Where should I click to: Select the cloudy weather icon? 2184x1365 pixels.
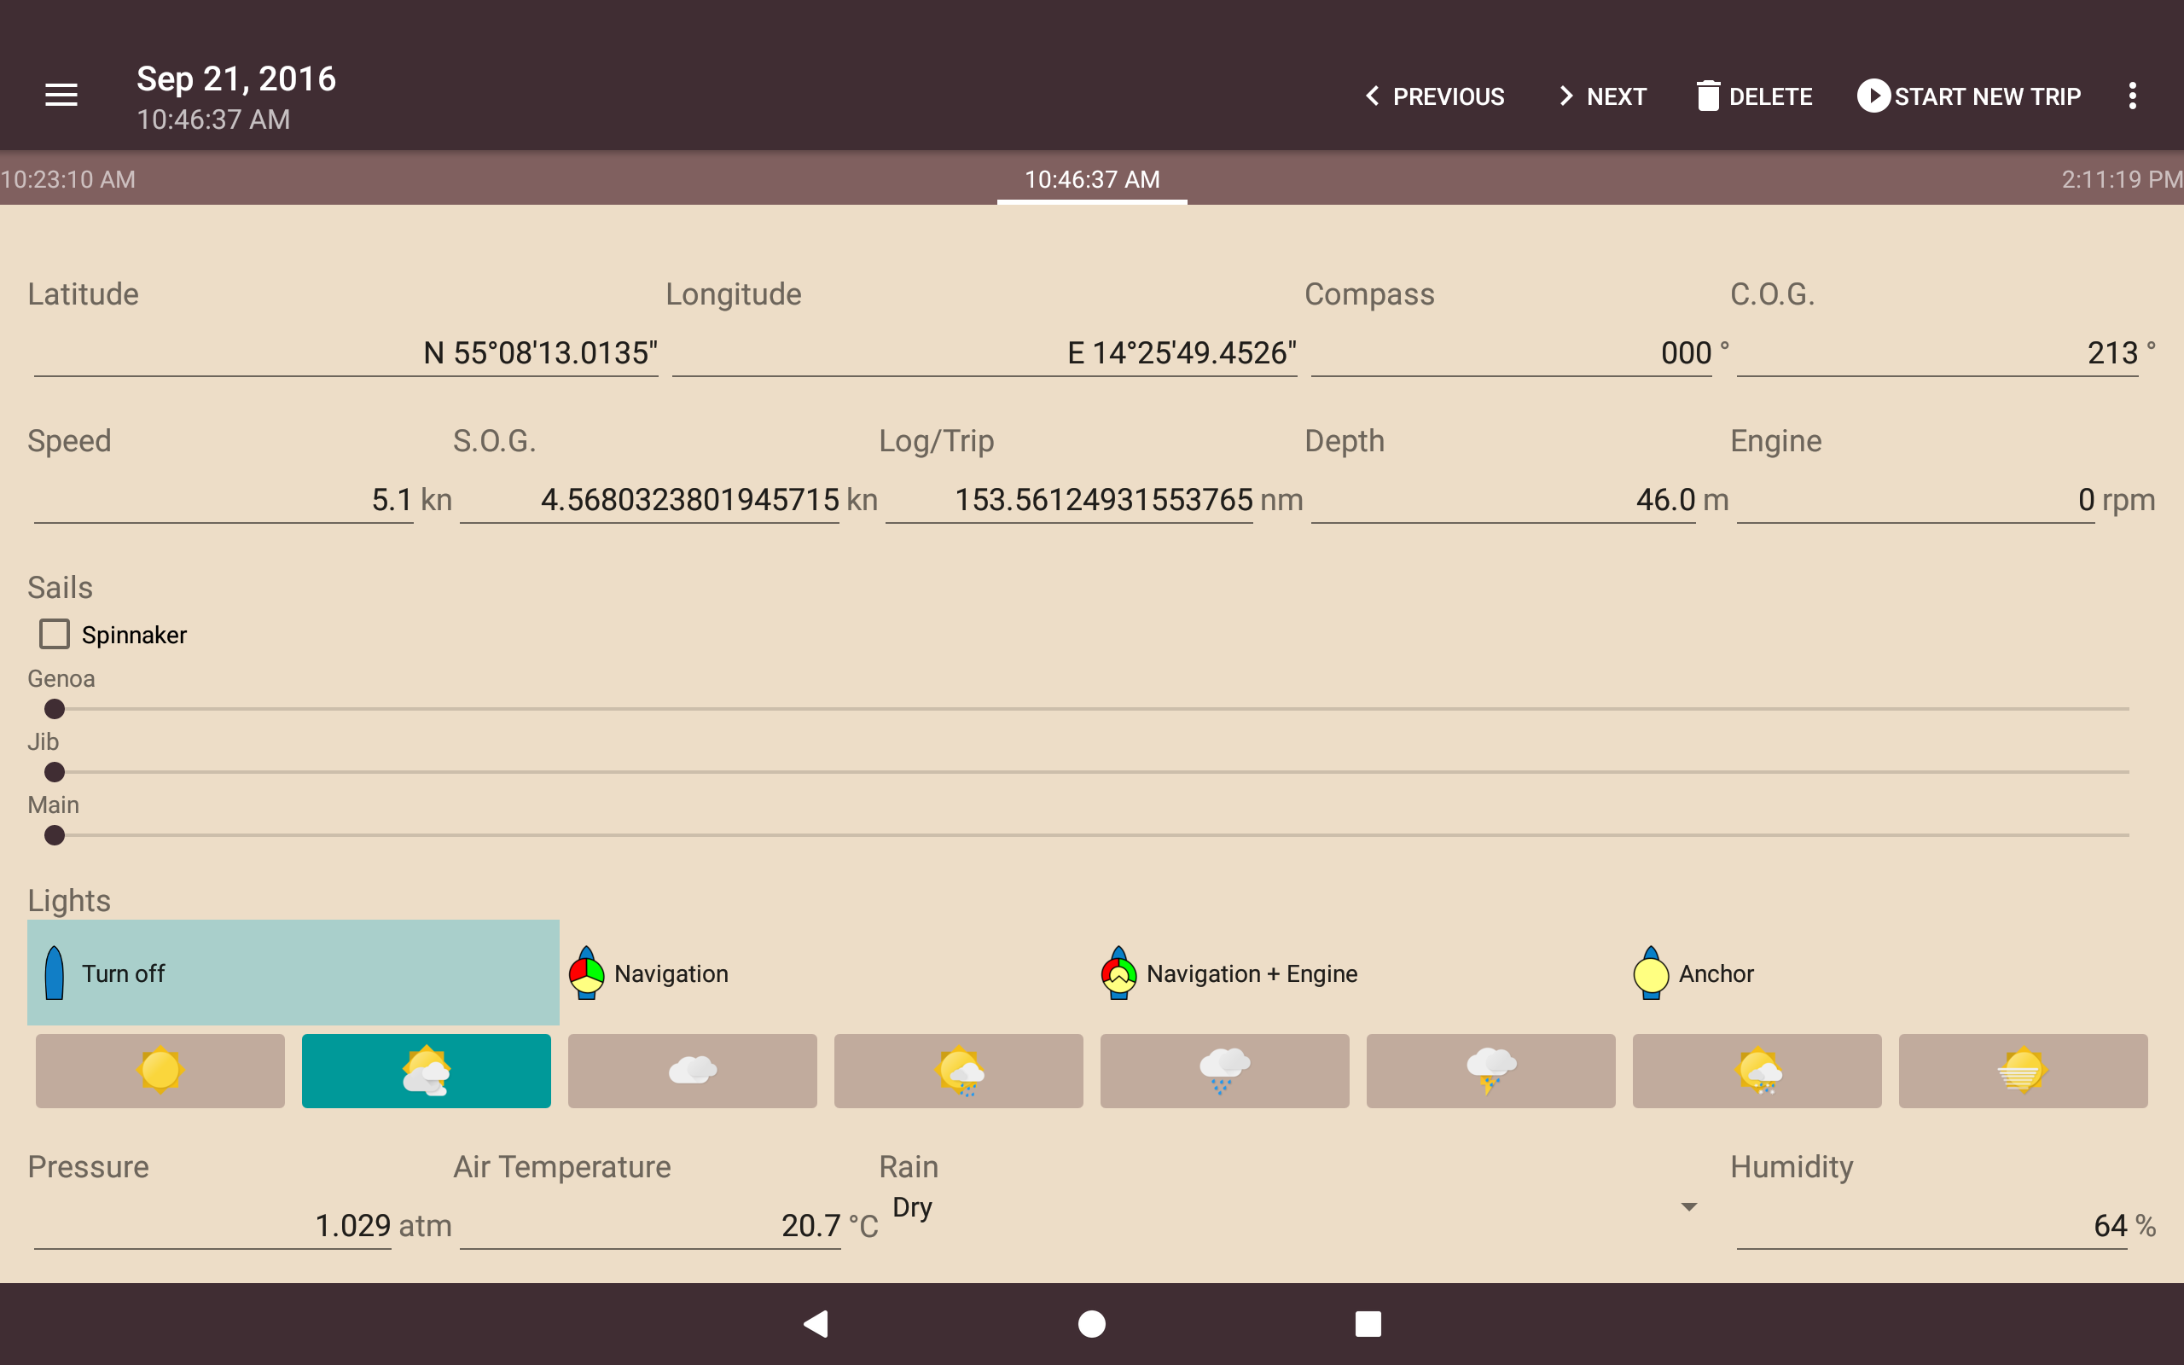692,1071
